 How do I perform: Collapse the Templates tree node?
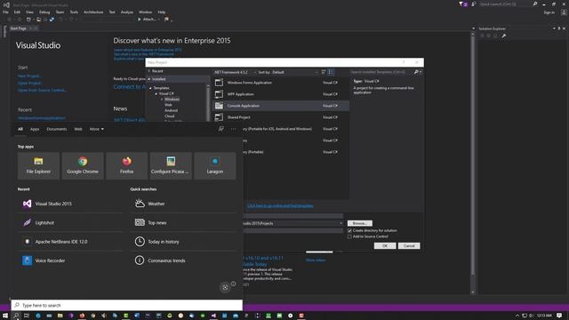(x=150, y=88)
